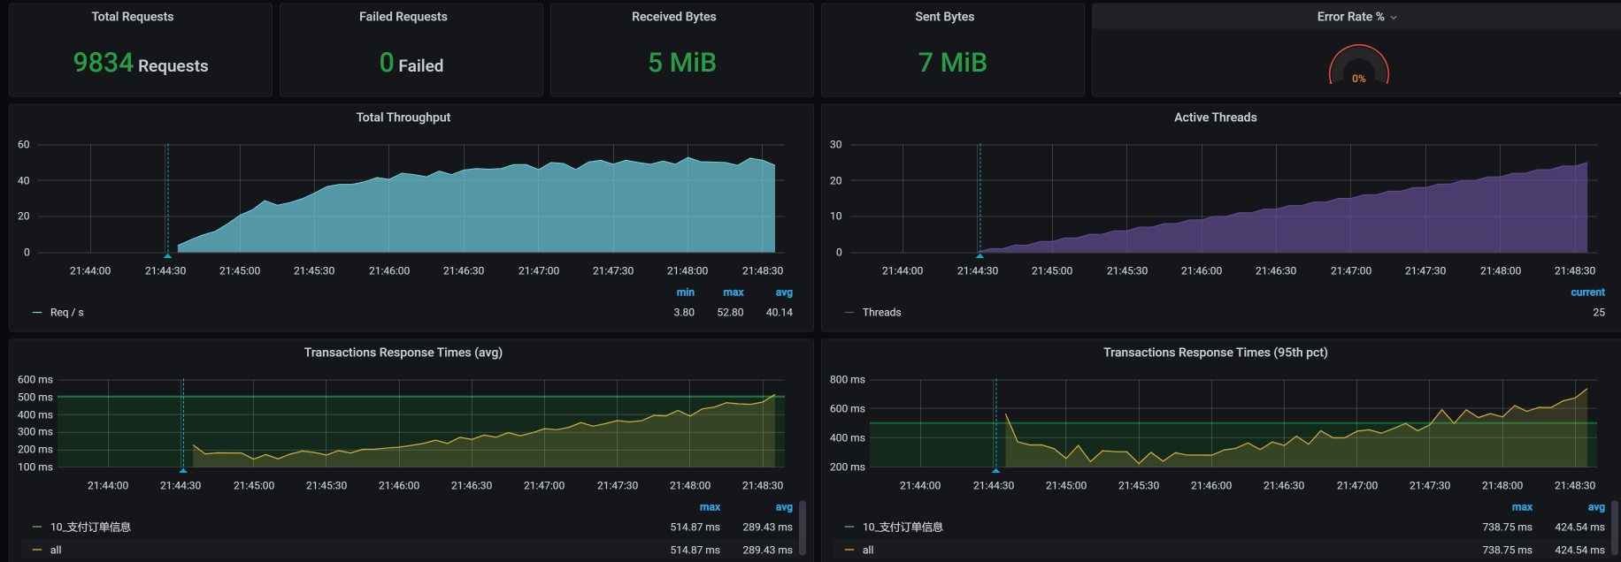1621x562 pixels.
Task: Toggle the Threads series in legend
Action: coord(881,313)
